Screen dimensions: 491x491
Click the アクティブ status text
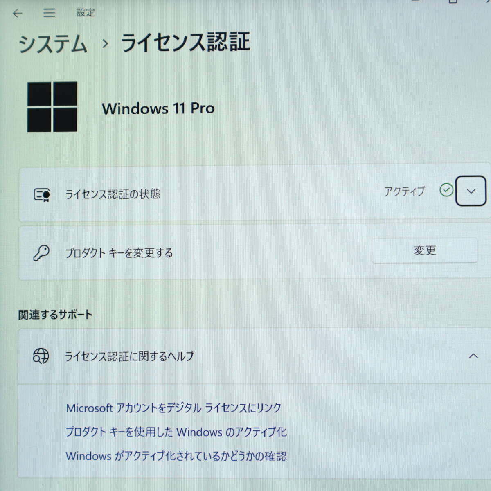coord(404,191)
